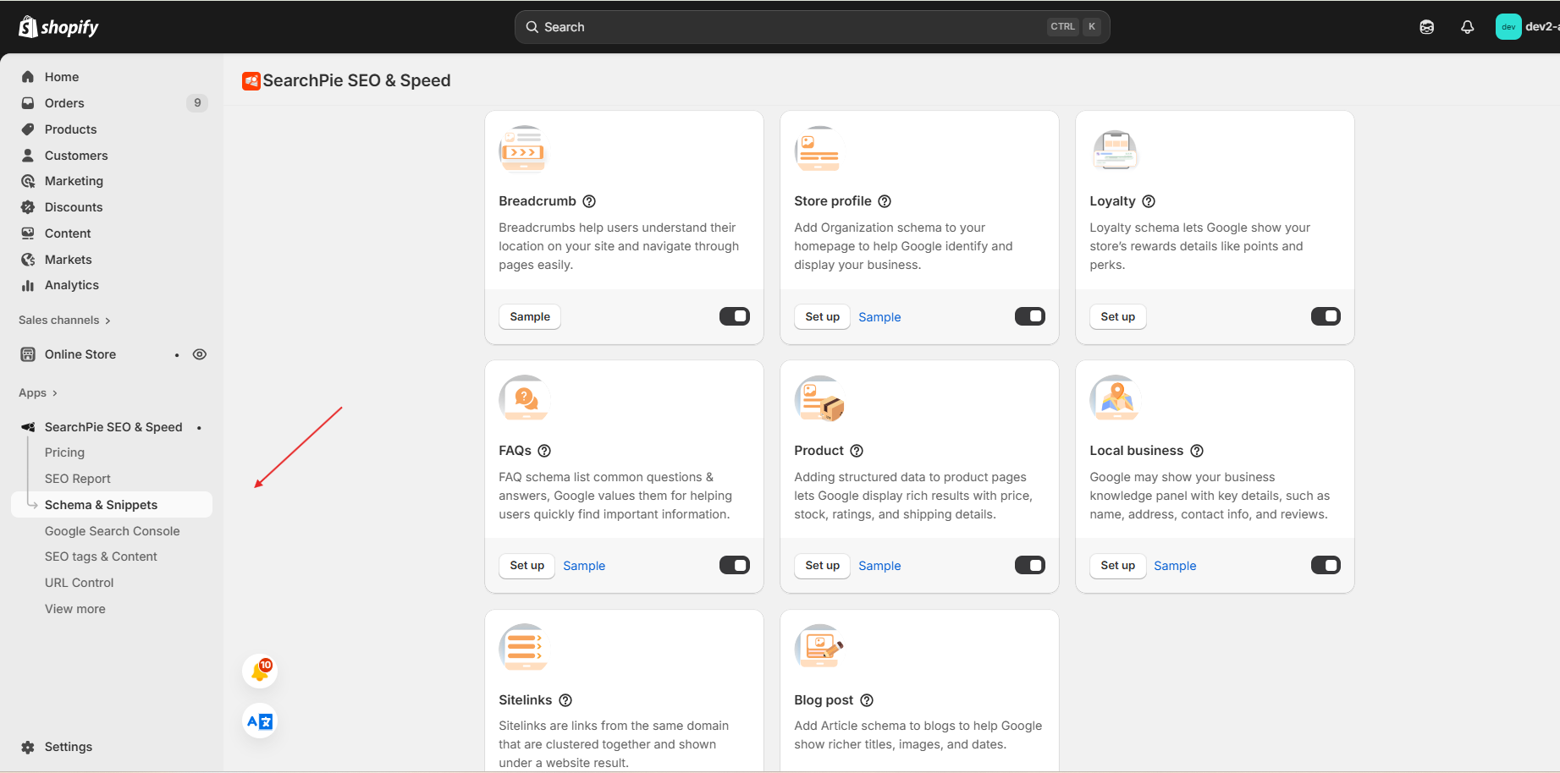Screen dimensions: 1560x773
Task: Open the Discounts section icon
Action: tap(29, 206)
